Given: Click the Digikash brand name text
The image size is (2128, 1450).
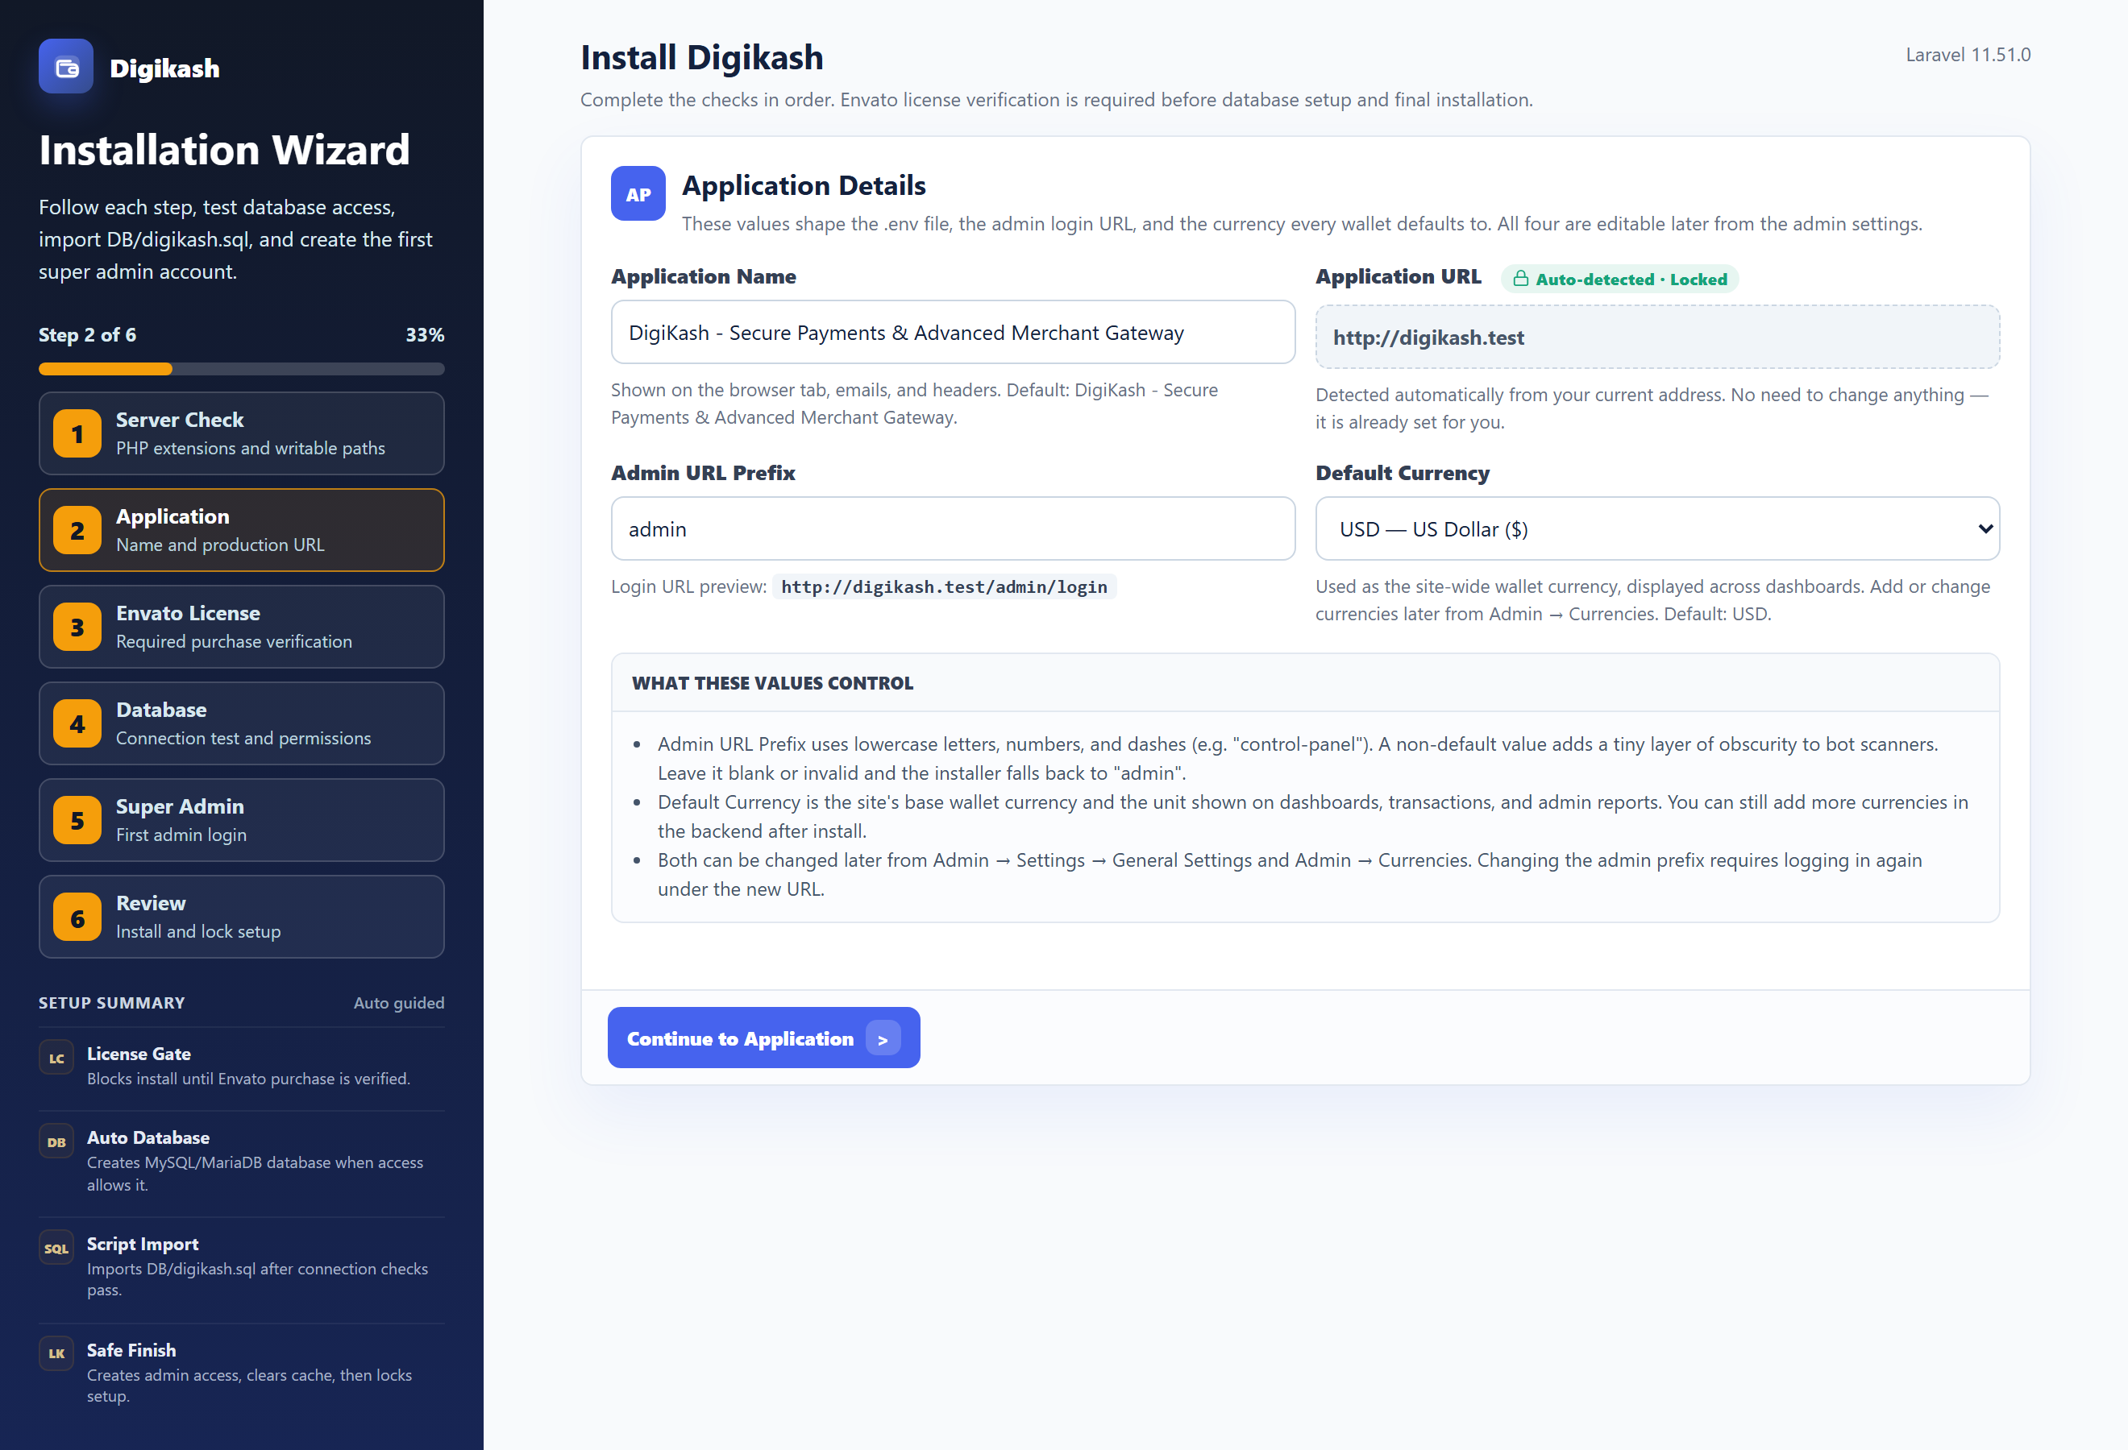Looking at the screenshot, I should (164, 68).
